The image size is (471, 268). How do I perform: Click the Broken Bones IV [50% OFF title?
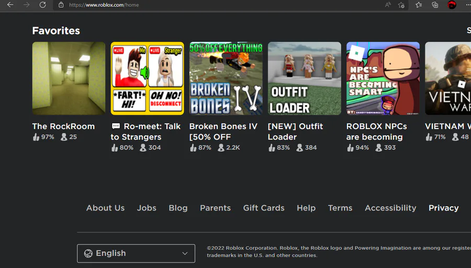pyautogui.click(x=223, y=132)
